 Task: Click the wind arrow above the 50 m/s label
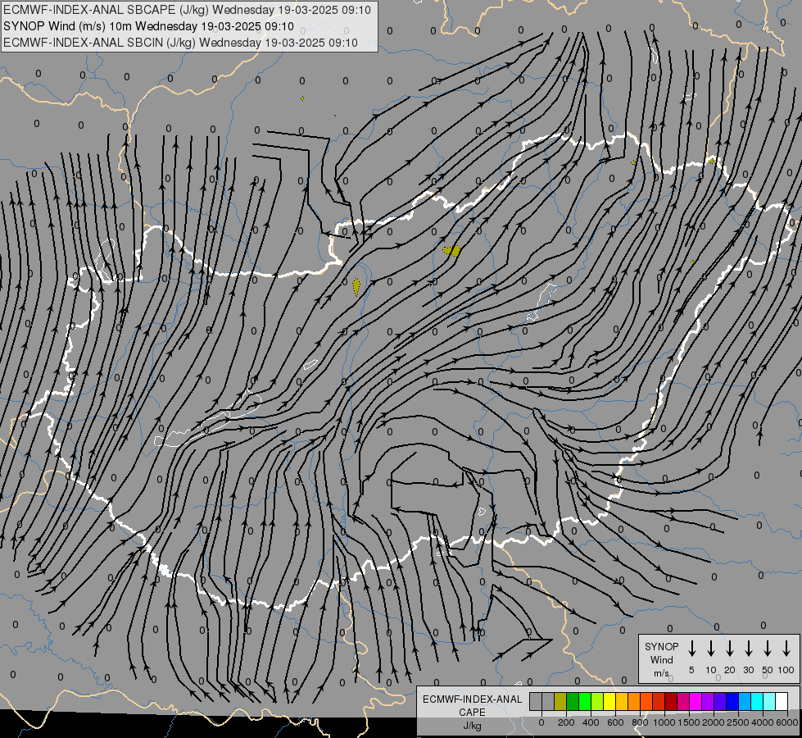(768, 649)
